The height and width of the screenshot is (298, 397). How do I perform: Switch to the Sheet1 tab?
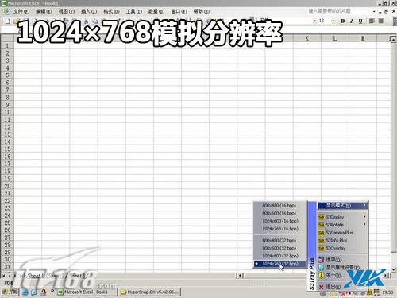pyautogui.click(x=35, y=276)
